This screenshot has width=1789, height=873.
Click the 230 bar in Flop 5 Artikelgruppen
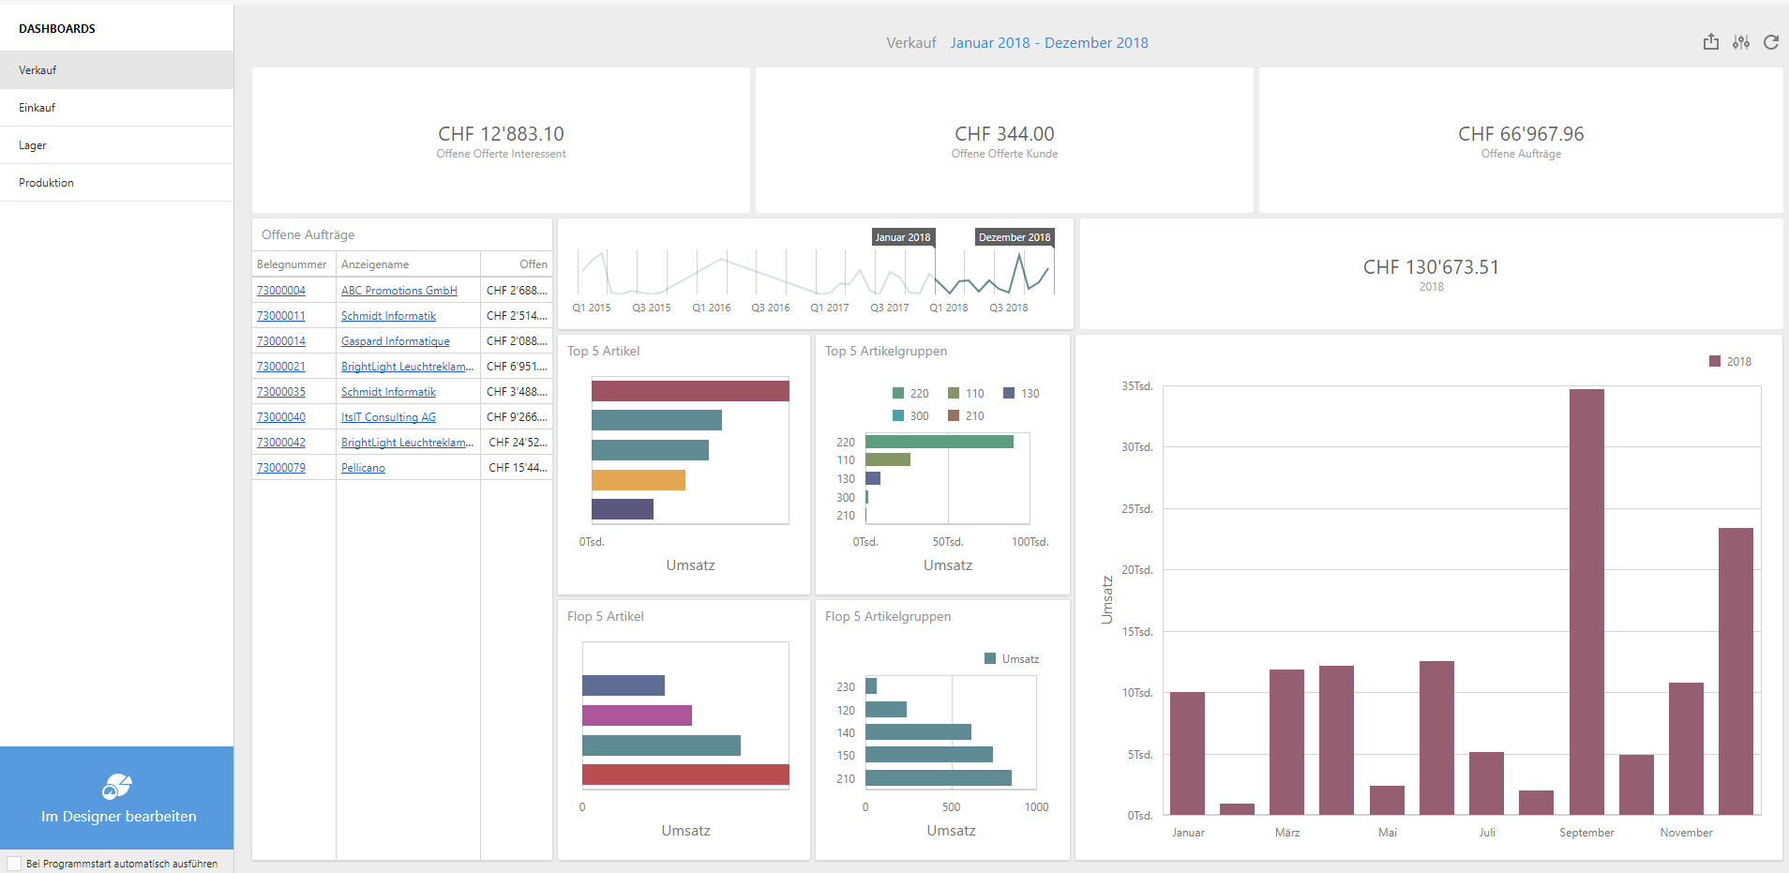click(x=871, y=686)
